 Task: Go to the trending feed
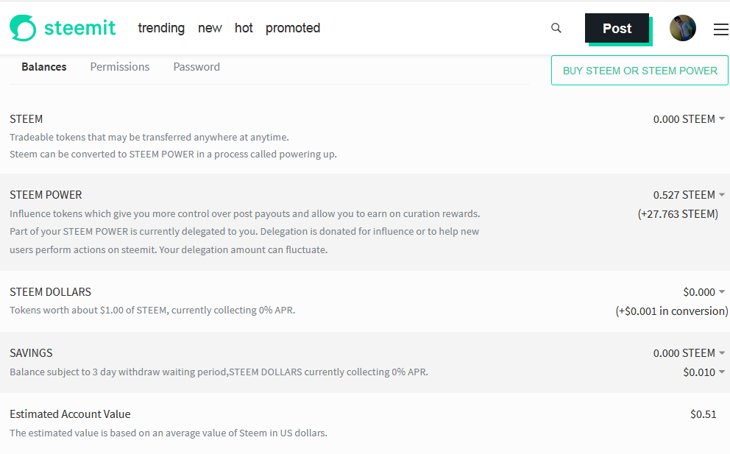click(x=161, y=28)
